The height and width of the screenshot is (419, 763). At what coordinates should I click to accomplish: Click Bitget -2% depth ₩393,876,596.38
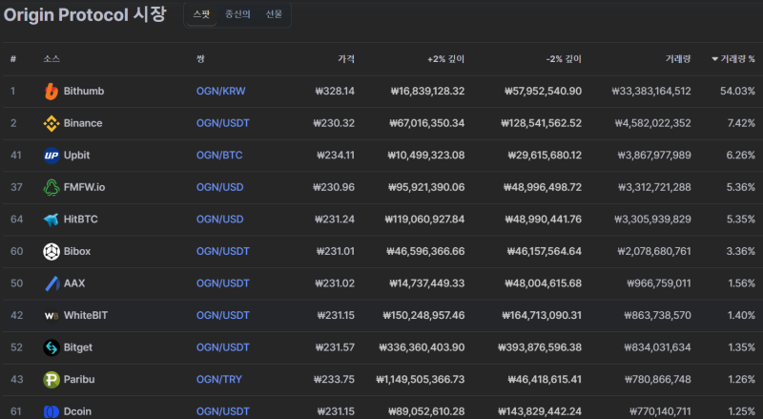540,347
